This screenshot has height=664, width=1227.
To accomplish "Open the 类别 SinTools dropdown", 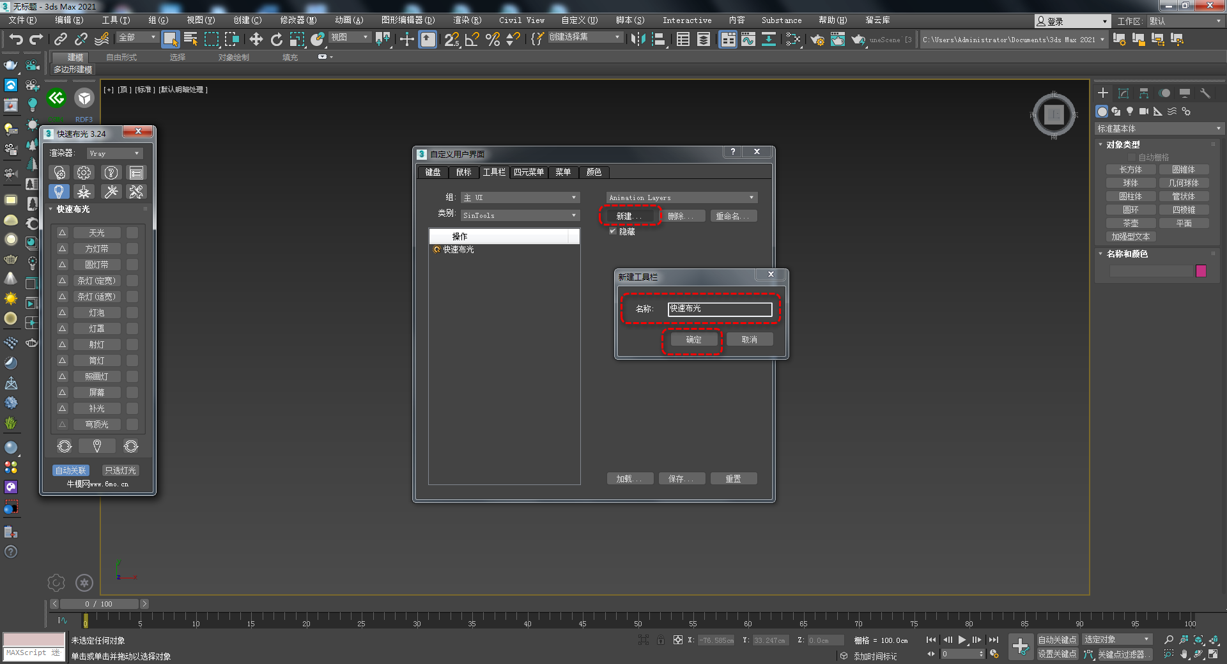I will click(520, 215).
